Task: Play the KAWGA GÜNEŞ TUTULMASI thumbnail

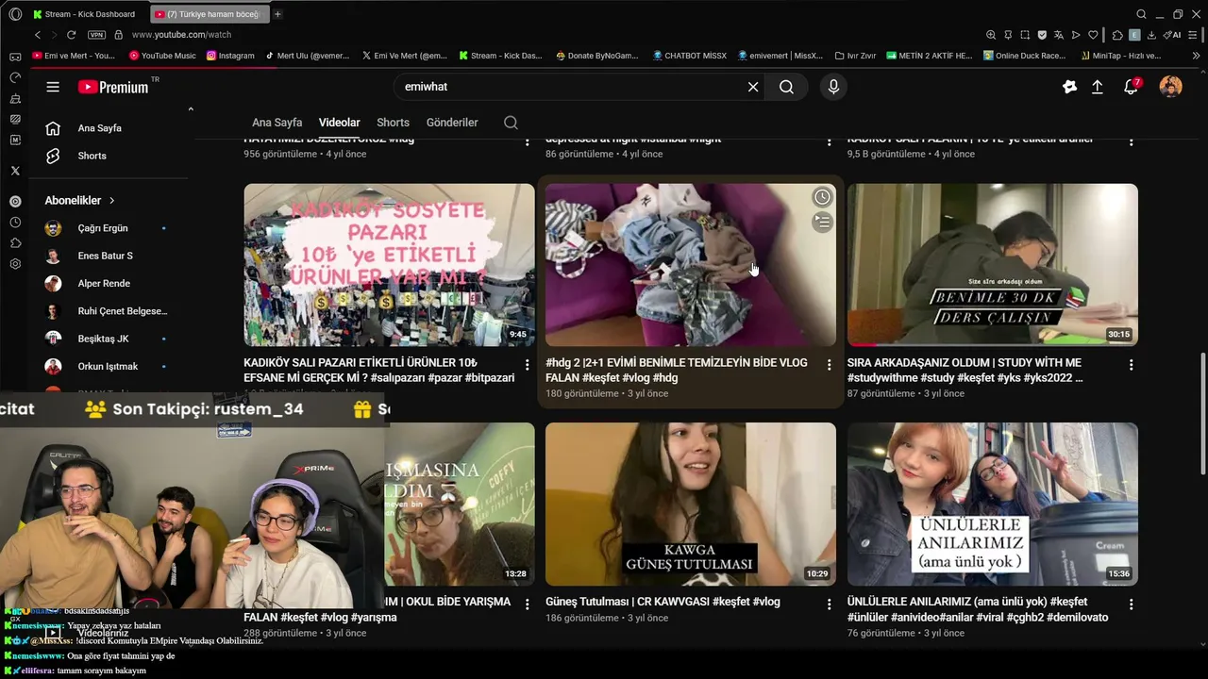Action: click(690, 504)
